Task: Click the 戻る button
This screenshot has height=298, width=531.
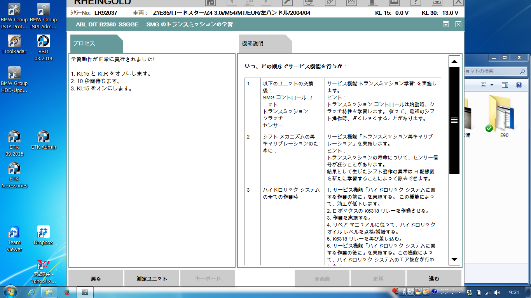Action: click(96, 278)
